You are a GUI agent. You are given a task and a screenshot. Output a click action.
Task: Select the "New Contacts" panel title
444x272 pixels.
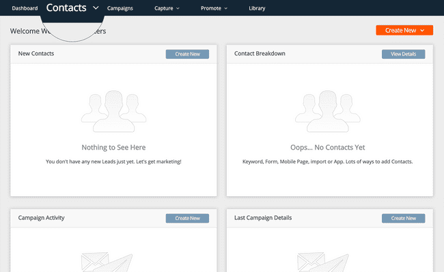pyautogui.click(x=36, y=53)
